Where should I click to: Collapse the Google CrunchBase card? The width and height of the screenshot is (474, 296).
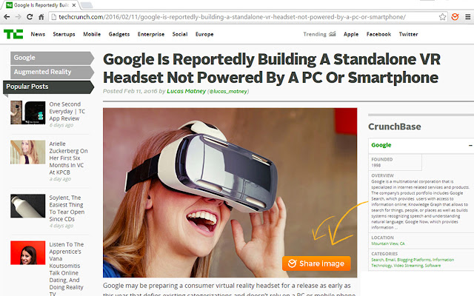pyautogui.click(x=470, y=145)
